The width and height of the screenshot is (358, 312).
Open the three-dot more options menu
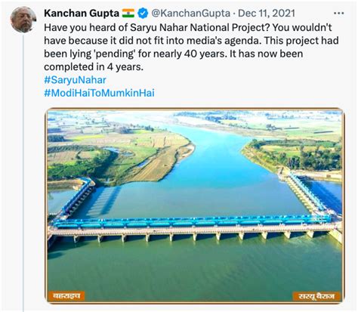pos(338,13)
